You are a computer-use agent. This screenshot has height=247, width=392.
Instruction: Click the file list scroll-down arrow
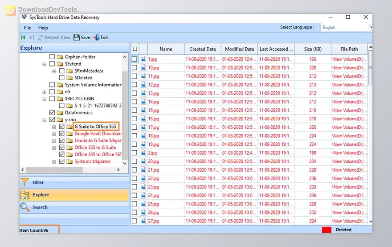(371, 222)
